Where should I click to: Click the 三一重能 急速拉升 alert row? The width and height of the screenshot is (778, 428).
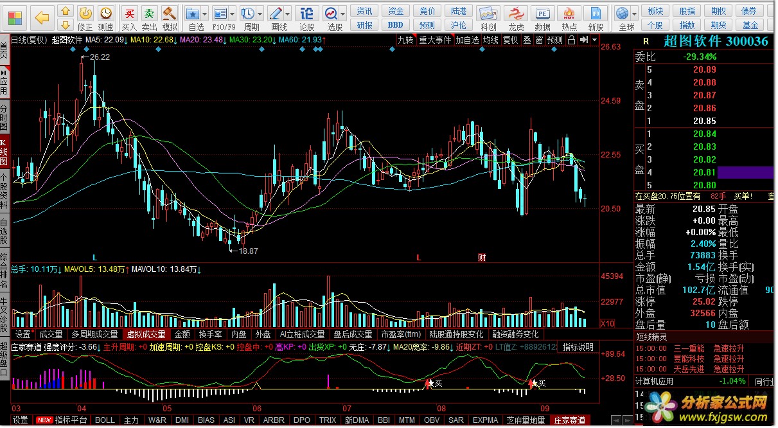(x=705, y=349)
